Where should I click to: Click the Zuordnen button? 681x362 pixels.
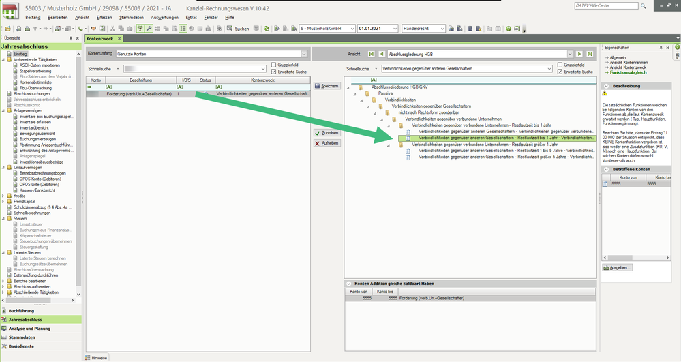[327, 133]
